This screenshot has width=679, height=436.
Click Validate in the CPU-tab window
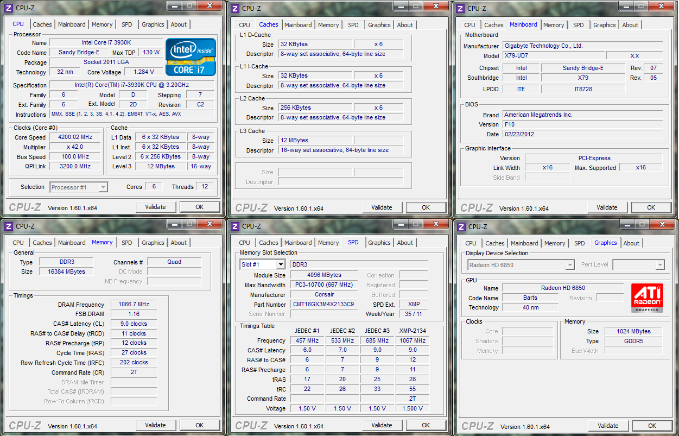click(x=156, y=207)
